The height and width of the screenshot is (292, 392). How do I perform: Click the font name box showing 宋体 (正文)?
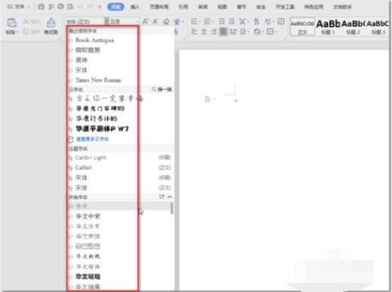pos(84,22)
